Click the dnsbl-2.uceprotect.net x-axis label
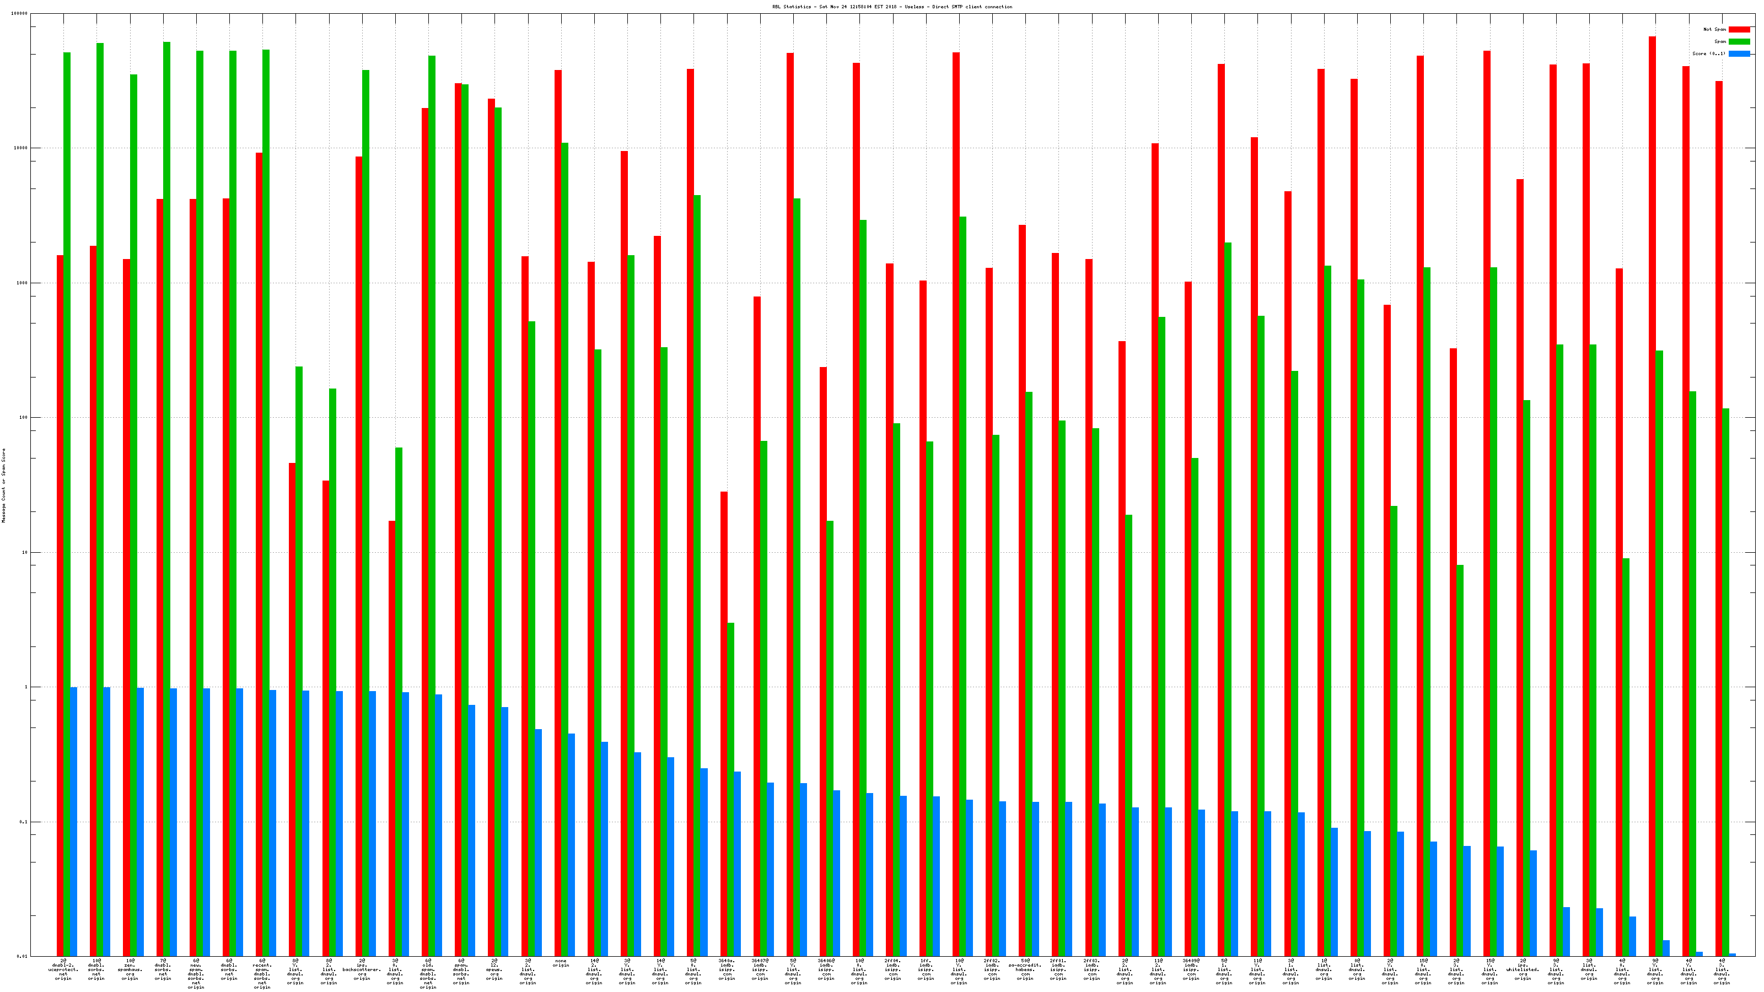Image resolution: width=1764 pixels, height=992 pixels. (63, 969)
